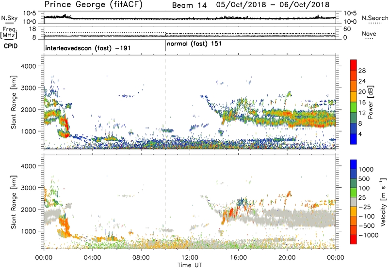Click 'normal (fast) 151' text
Viewport: 388px width, 268px height.
pyautogui.click(x=194, y=44)
